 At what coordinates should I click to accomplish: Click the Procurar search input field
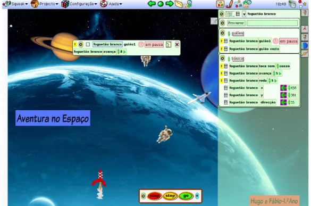272,23
